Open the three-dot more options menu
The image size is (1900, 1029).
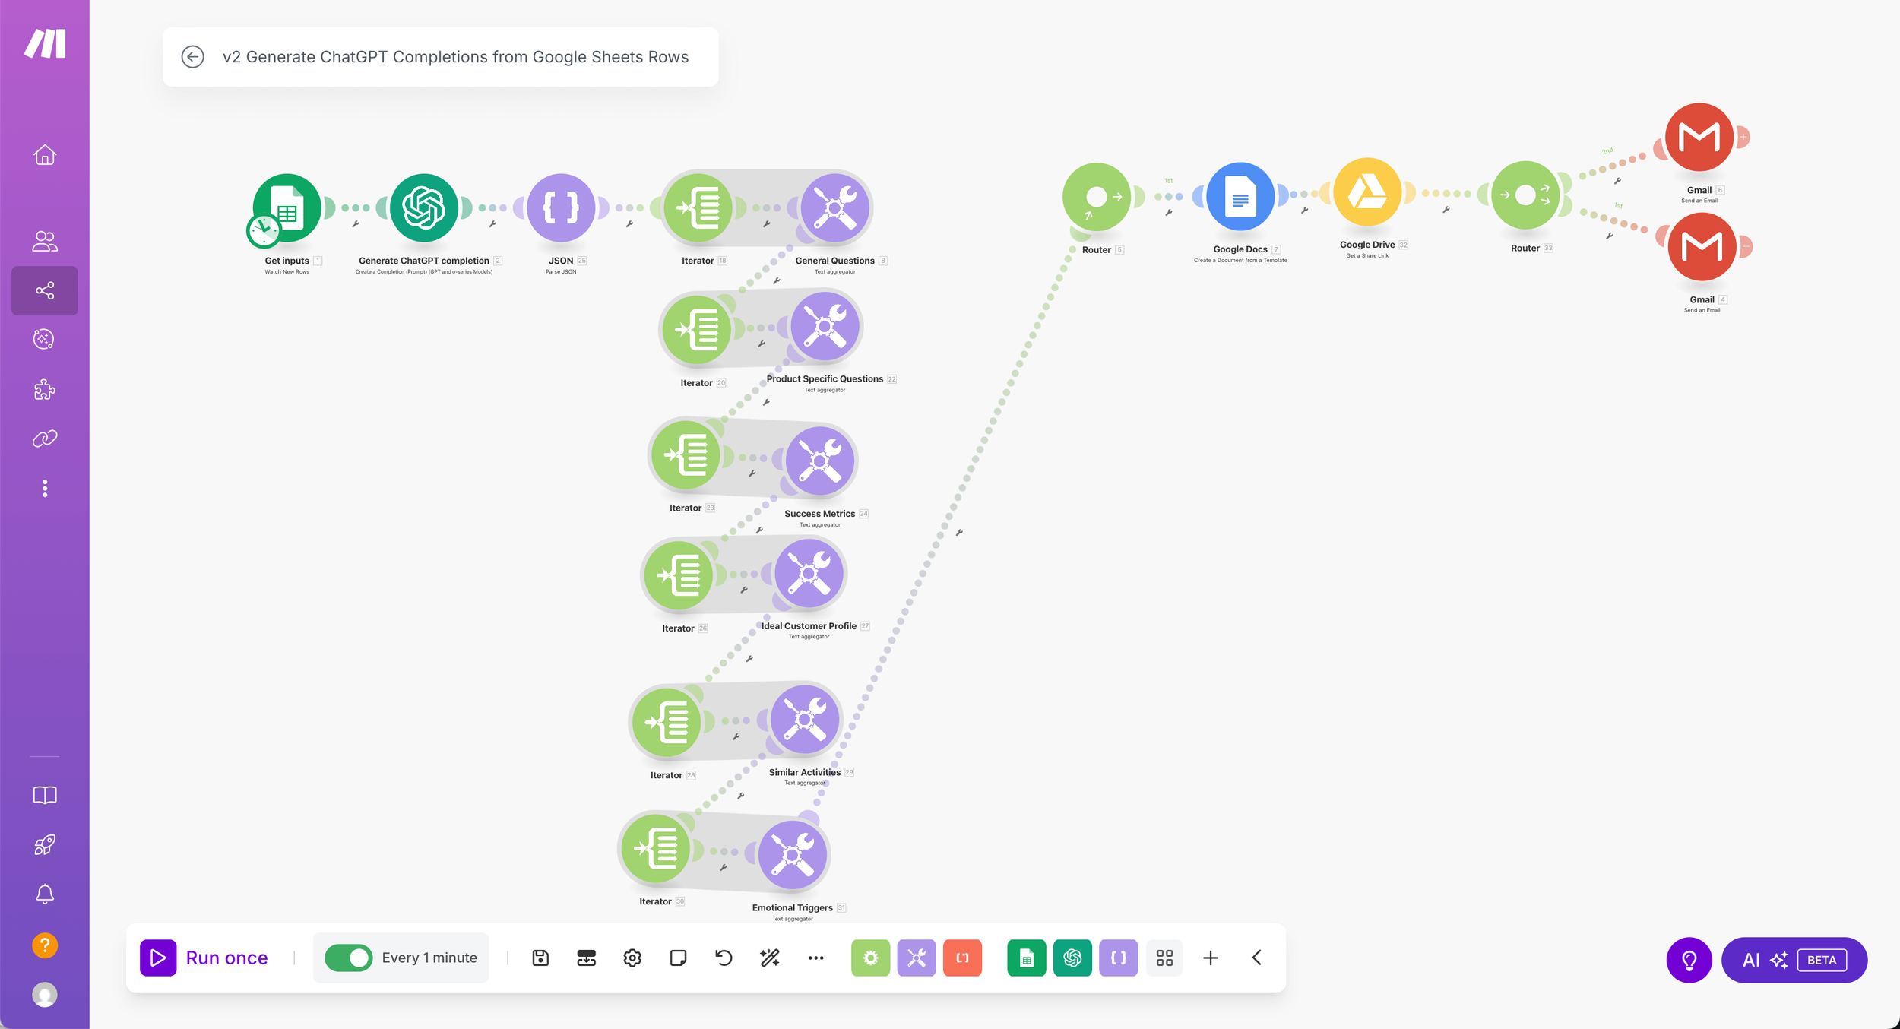(815, 958)
